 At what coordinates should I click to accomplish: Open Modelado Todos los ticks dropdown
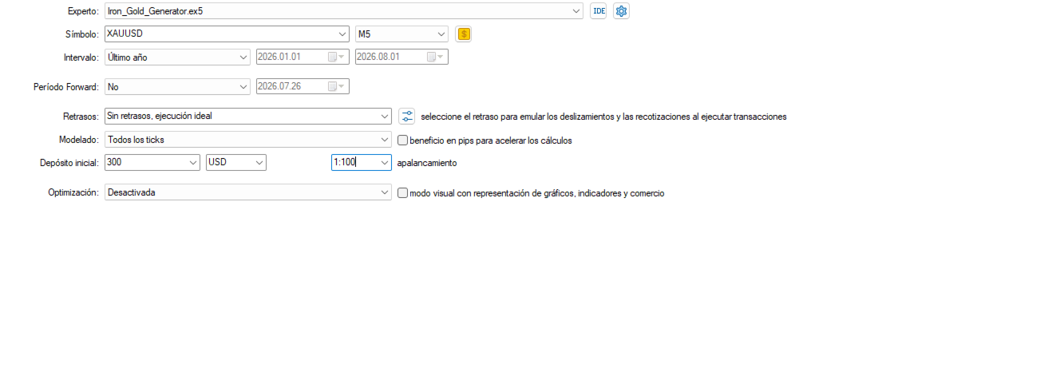click(385, 140)
